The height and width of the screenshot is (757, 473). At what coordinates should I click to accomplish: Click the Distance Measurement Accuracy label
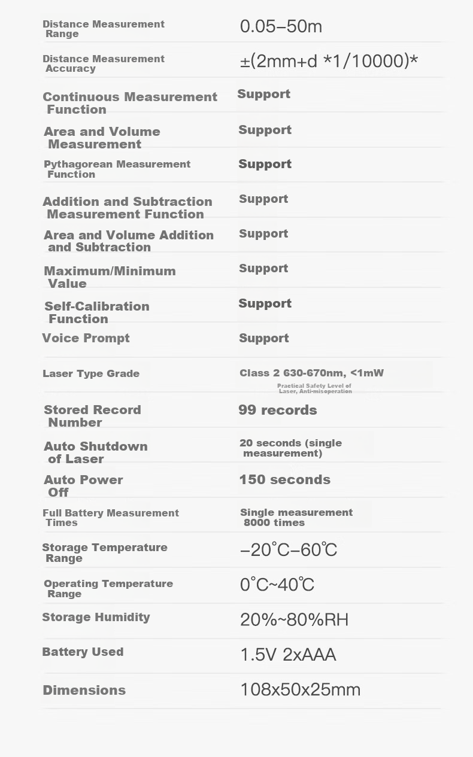104,63
